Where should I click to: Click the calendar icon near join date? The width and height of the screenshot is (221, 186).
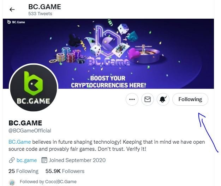[44, 160]
